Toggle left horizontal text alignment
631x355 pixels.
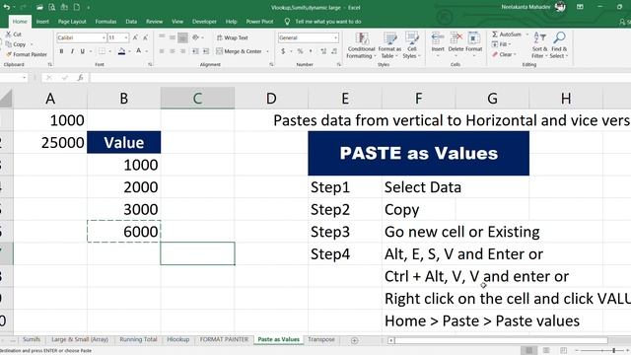point(162,51)
